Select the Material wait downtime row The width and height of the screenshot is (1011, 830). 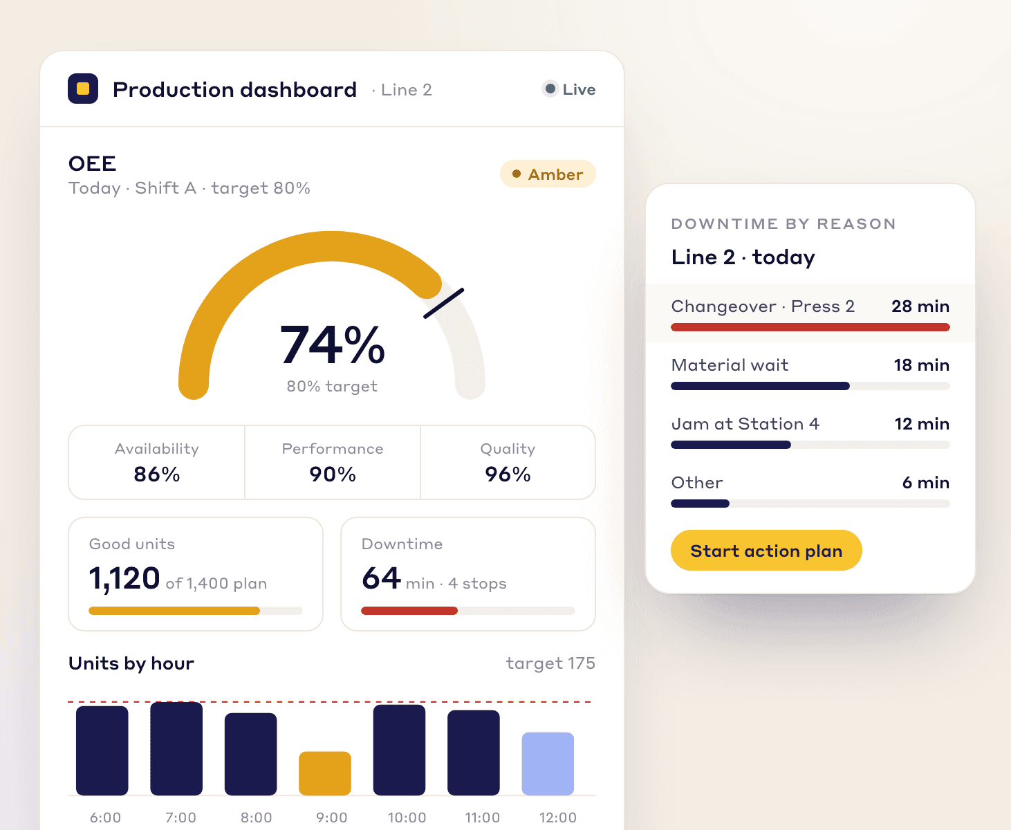click(x=810, y=372)
